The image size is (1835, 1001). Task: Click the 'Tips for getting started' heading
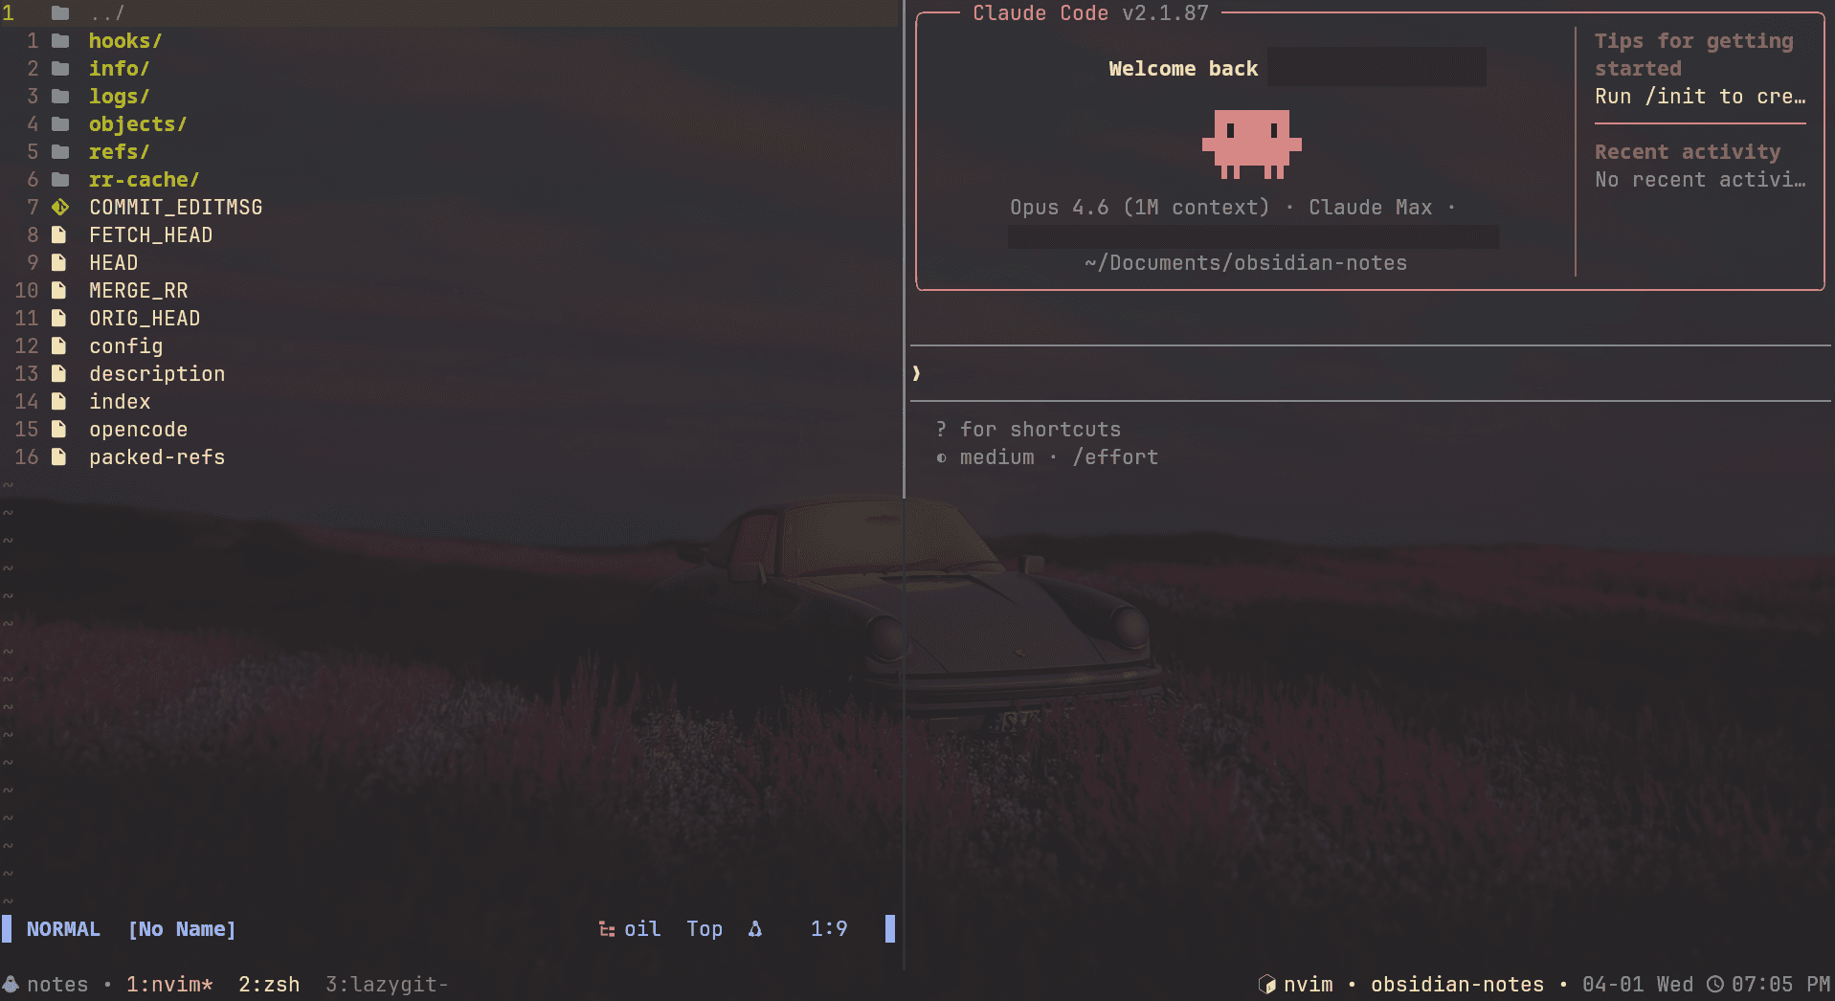(1694, 55)
